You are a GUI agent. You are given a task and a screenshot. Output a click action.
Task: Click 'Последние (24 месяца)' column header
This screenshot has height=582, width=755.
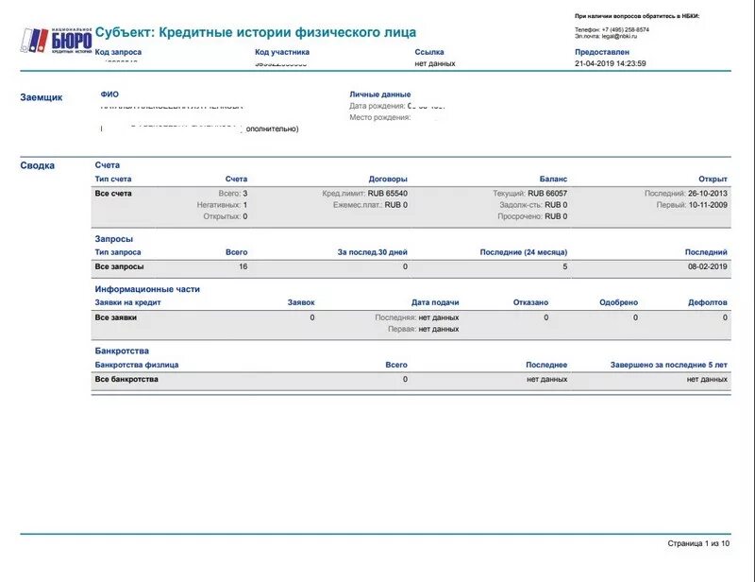tap(524, 252)
